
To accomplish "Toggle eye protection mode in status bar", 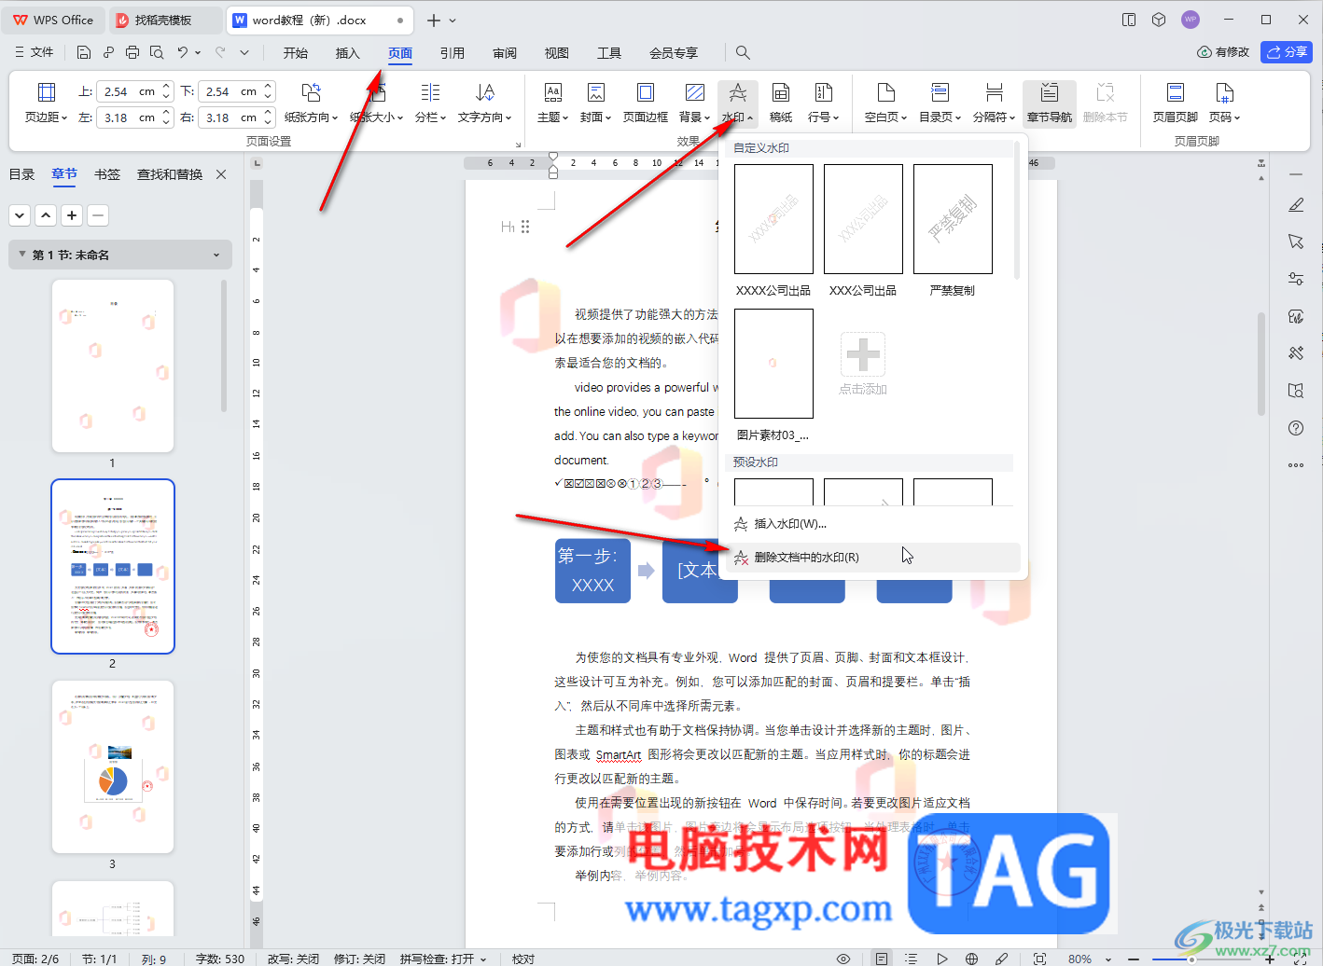I will coord(843,959).
